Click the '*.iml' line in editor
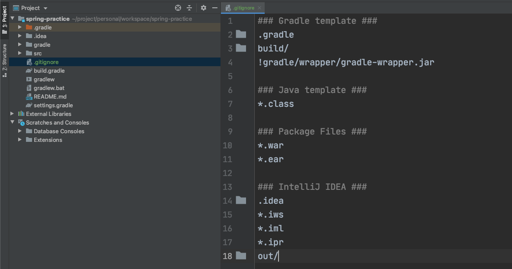 point(271,229)
